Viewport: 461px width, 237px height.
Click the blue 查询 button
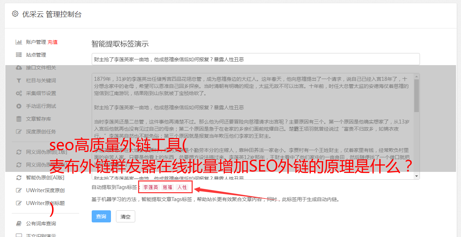101,216
